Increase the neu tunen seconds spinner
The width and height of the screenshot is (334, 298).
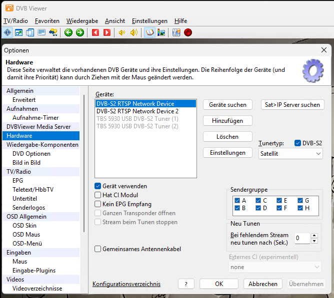pos(314,236)
